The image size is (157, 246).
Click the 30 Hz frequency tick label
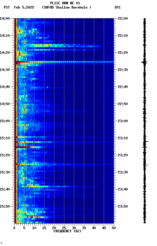(74, 228)
